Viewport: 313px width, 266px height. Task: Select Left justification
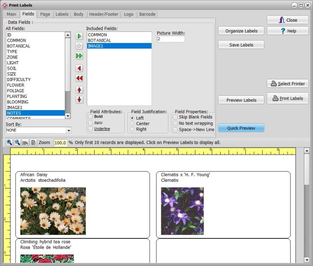click(x=132, y=118)
